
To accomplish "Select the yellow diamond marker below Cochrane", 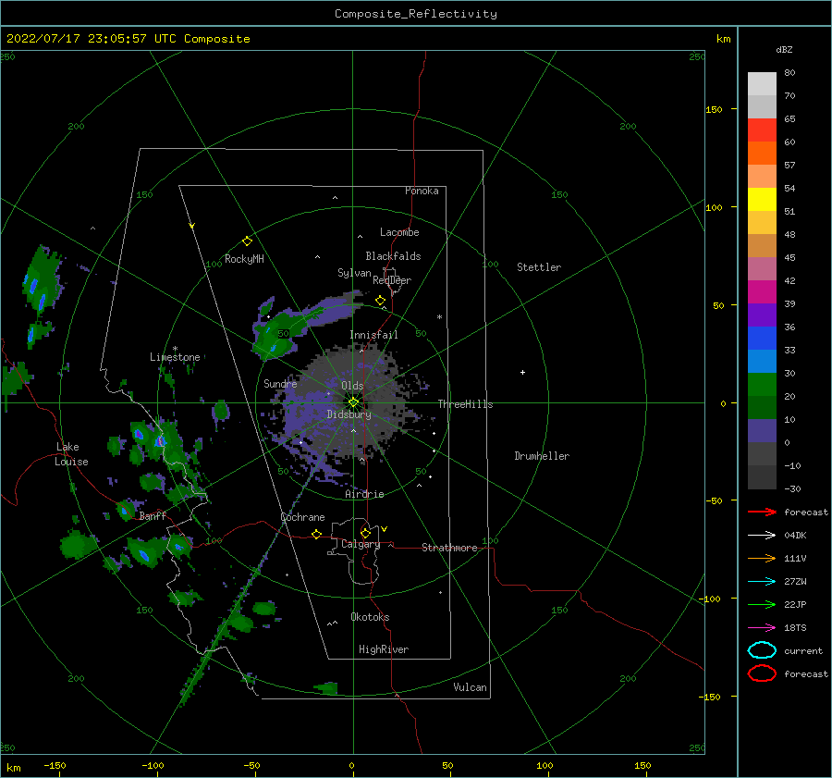I will pos(316,534).
